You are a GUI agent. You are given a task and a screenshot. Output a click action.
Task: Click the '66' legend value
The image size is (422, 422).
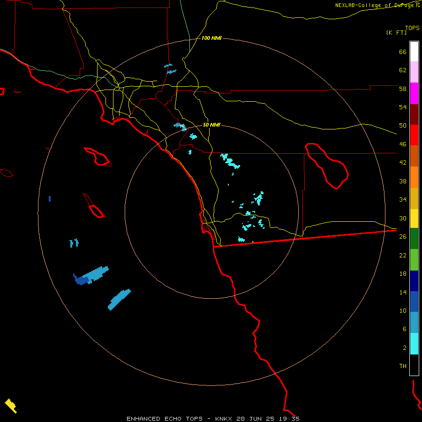(403, 52)
